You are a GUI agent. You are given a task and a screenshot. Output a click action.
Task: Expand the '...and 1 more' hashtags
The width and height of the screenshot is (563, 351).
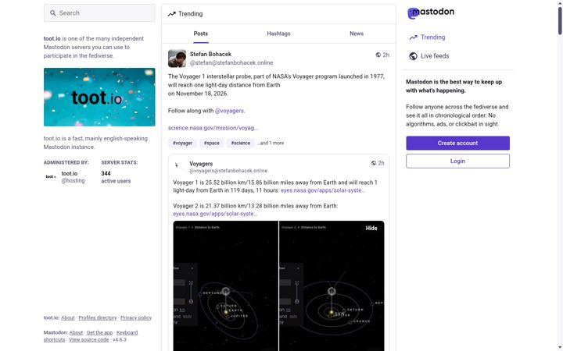coord(271,143)
